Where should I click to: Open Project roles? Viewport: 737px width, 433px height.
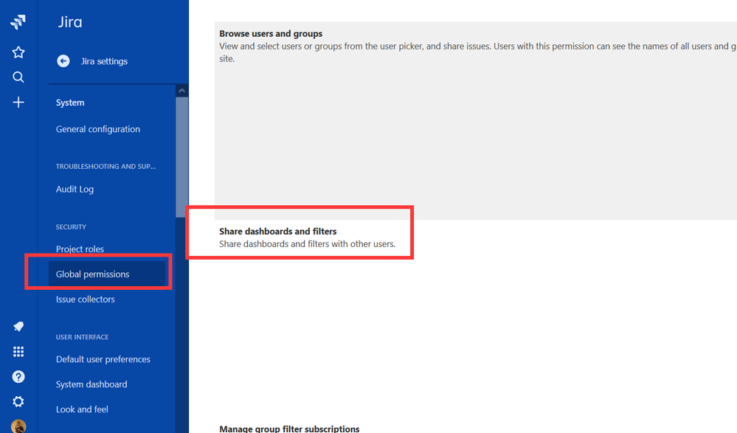pyautogui.click(x=80, y=249)
